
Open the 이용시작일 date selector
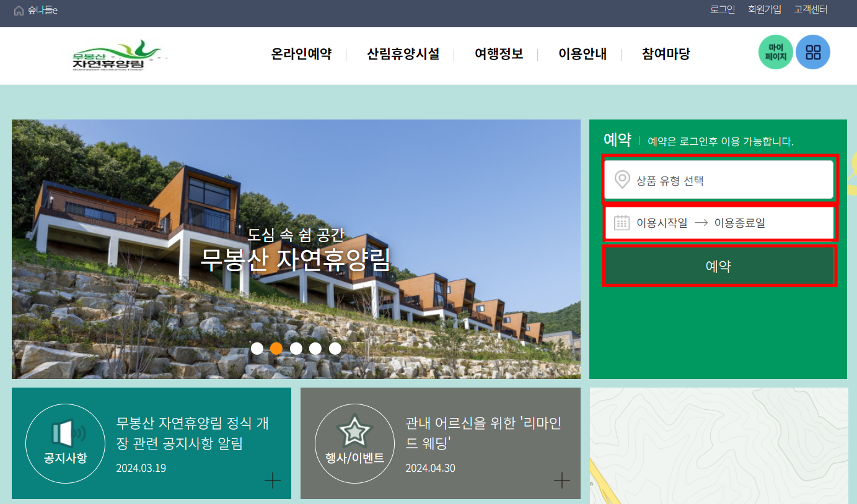[719, 222]
